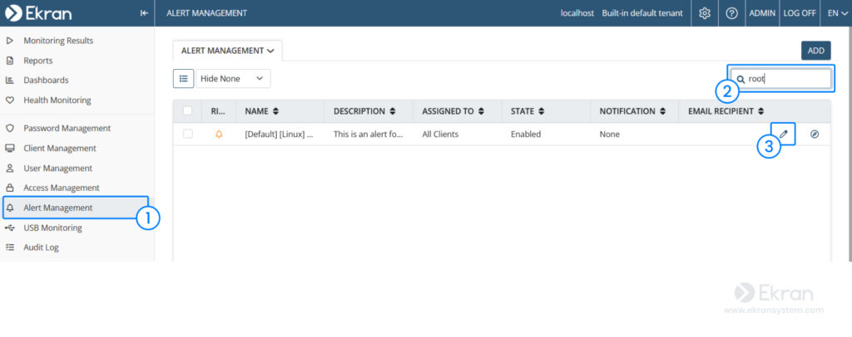Tick the select-all header checkbox
852x337 pixels.
point(187,111)
